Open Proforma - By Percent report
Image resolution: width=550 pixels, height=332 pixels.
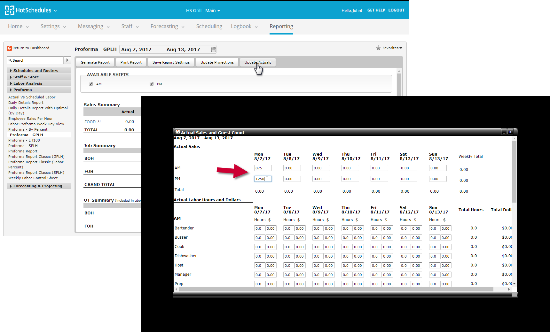[x=28, y=129]
